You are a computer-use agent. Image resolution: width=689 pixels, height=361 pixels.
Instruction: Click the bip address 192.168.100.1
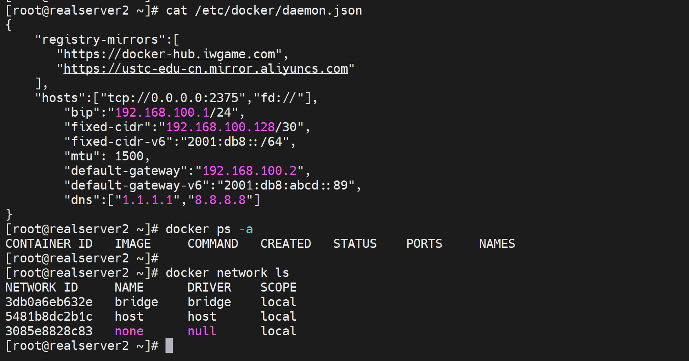tap(162, 113)
